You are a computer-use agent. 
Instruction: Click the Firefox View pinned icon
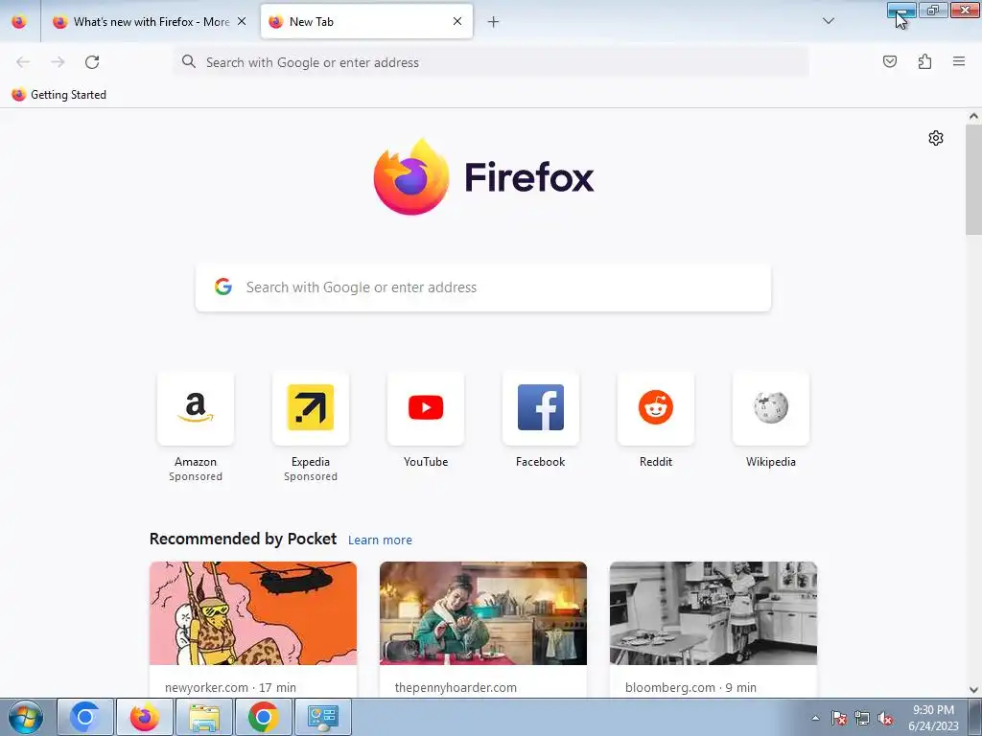coord(19,22)
